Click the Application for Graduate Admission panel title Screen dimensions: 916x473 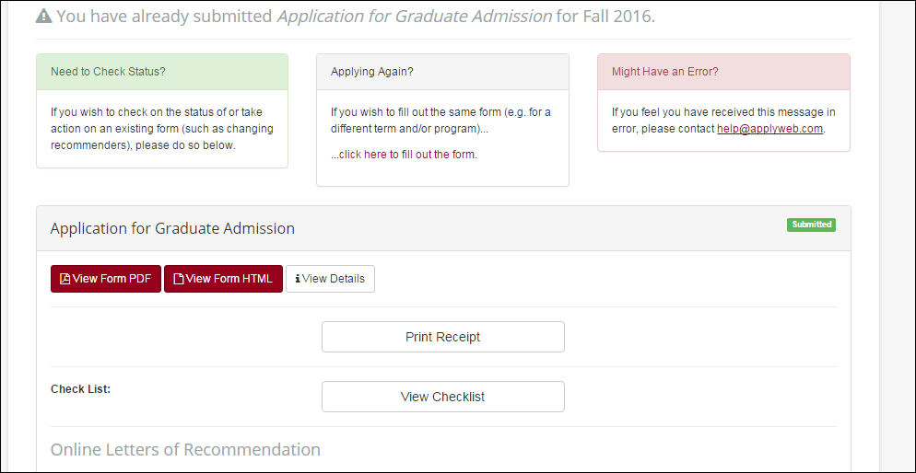[172, 228]
